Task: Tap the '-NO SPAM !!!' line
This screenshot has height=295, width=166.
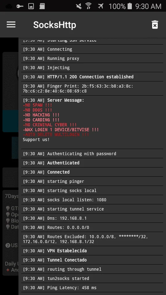Action: click(37, 105)
